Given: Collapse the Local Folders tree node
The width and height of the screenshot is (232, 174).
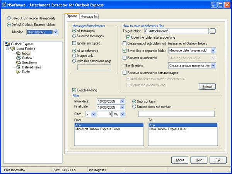Looking at the screenshot, I should [7, 49].
